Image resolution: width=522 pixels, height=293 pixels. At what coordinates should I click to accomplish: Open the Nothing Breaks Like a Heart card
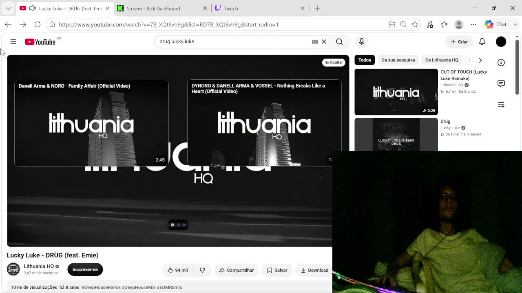pos(264,123)
